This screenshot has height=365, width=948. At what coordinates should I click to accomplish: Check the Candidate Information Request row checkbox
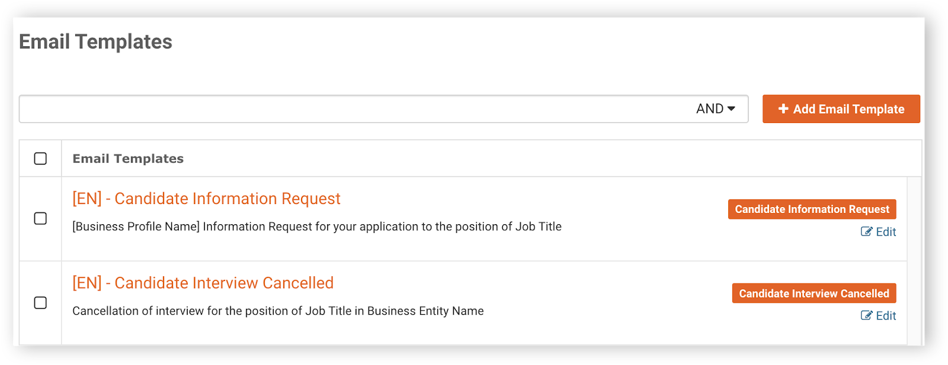tap(40, 218)
